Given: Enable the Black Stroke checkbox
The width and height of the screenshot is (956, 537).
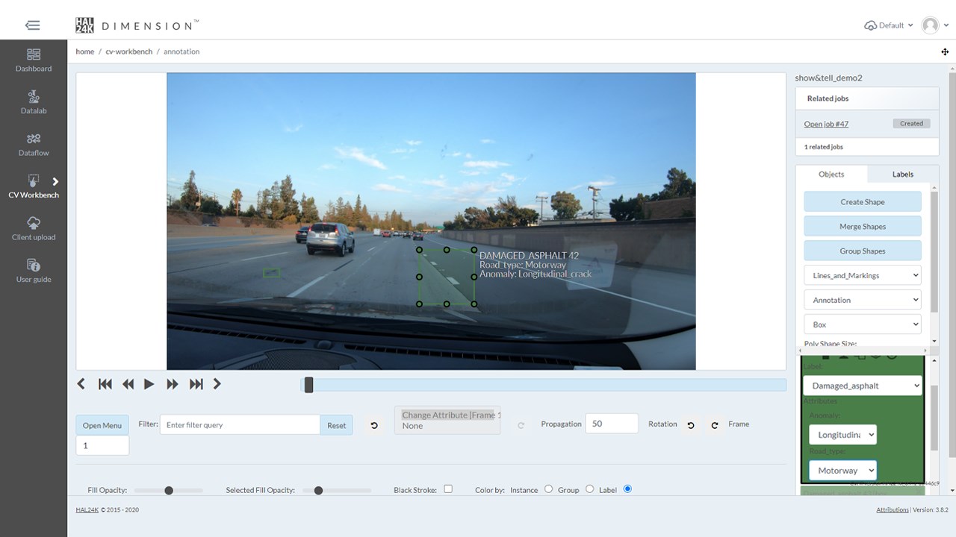Looking at the screenshot, I should pos(448,489).
